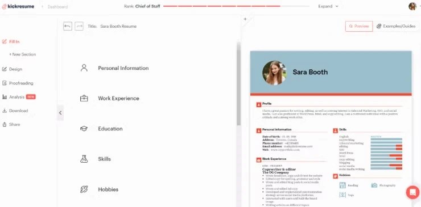Viewport: 421px width, 207px height.
Task: Open the chat support bubble
Action: 412,192
